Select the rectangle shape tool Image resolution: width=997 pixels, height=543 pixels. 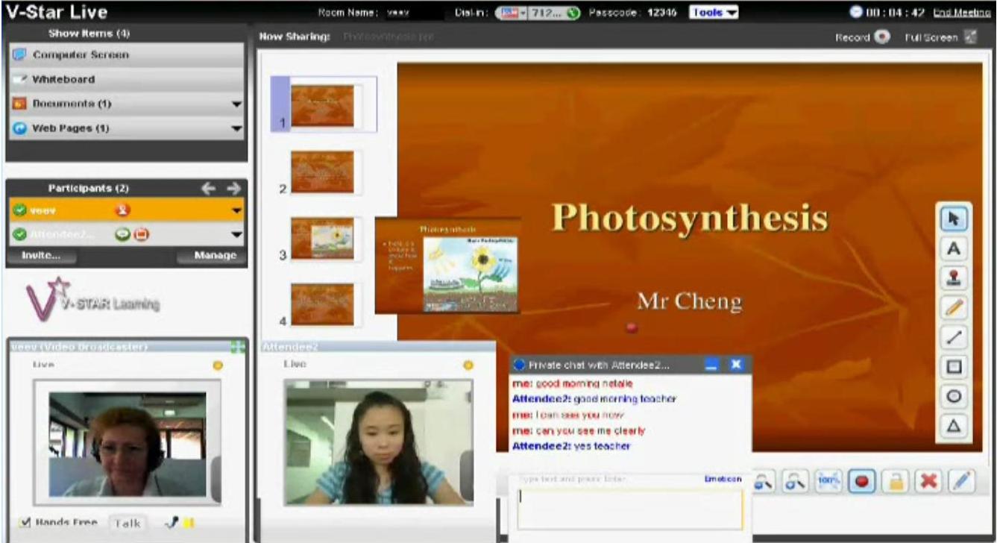(953, 366)
